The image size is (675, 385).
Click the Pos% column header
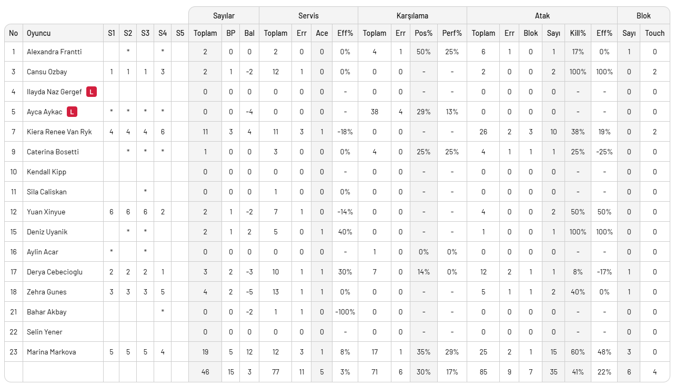(x=424, y=33)
